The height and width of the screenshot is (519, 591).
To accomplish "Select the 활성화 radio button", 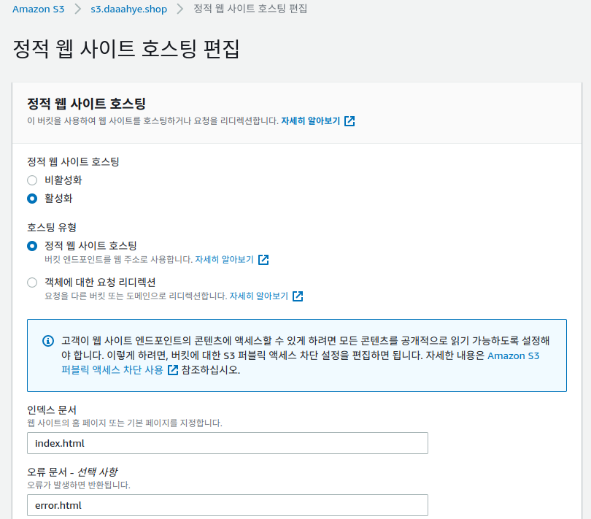I will (x=32, y=199).
